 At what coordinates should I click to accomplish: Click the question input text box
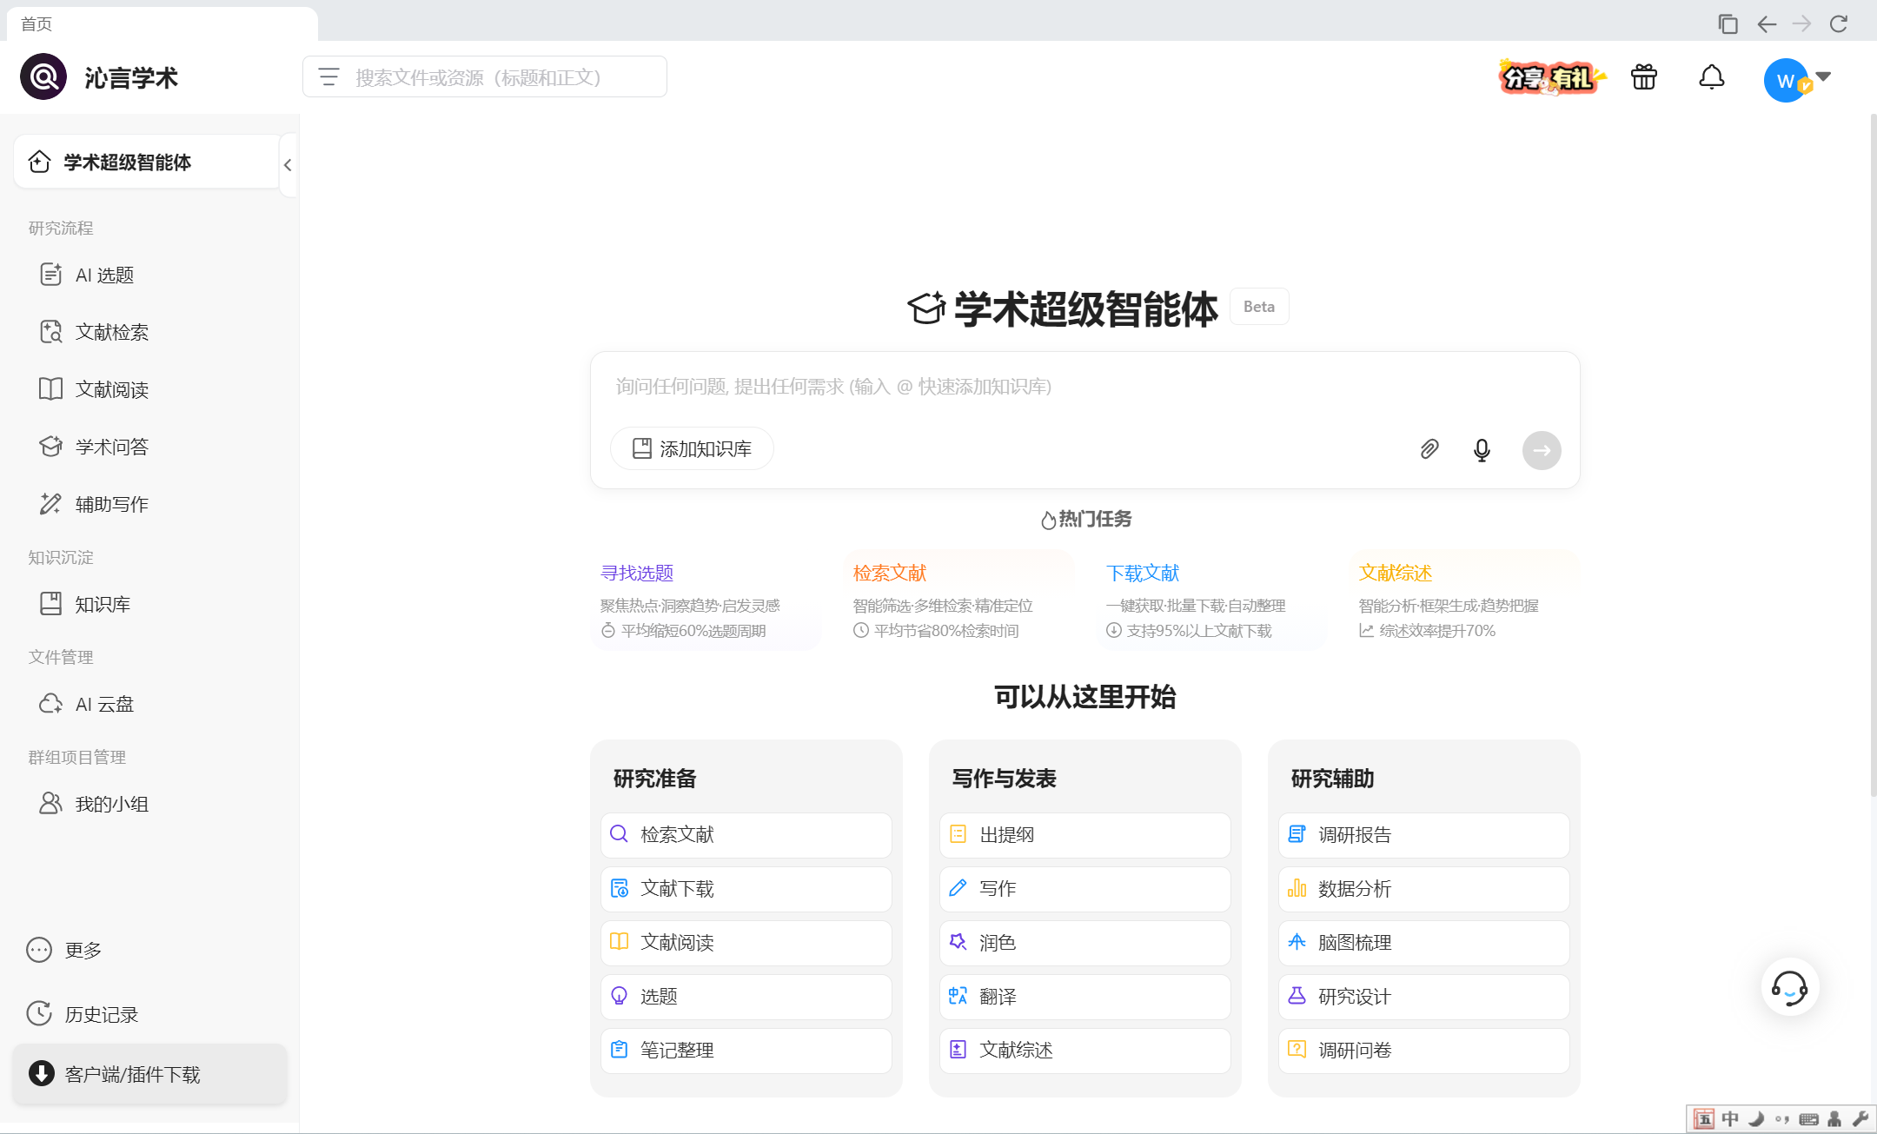point(1084,387)
